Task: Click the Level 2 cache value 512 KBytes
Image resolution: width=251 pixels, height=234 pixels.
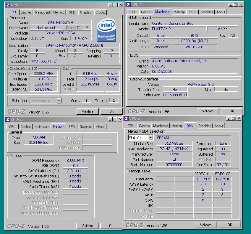Action: point(90,84)
